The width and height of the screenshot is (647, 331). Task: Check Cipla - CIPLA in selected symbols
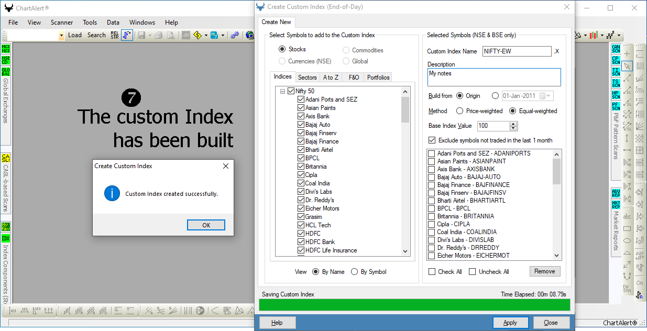point(432,224)
